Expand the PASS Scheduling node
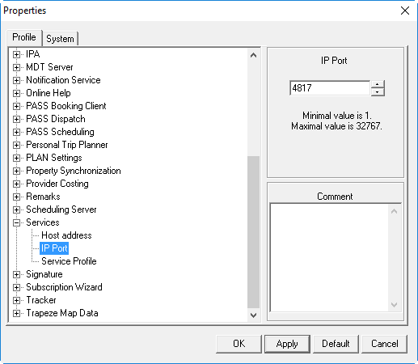This screenshot has height=364, width=418. [x=16, y=132]
